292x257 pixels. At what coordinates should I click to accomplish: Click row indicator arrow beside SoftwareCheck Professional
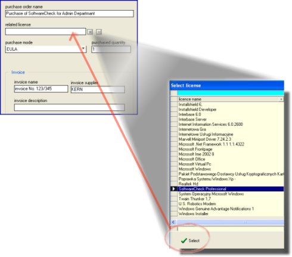click(174, 189)
